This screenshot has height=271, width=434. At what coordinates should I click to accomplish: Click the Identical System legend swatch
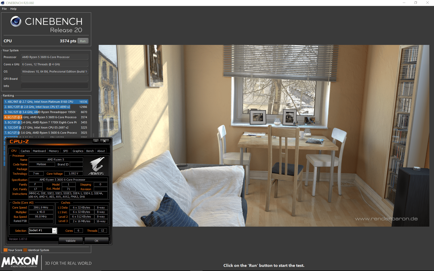tap(25, 250)
